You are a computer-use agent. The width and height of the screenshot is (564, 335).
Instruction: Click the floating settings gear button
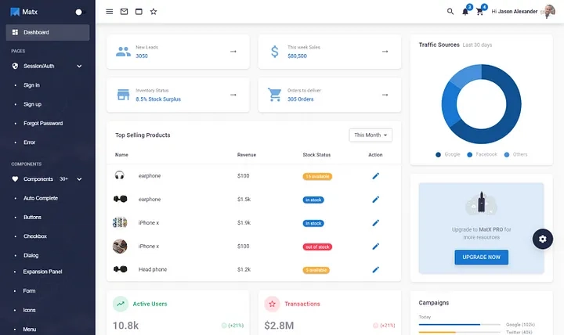[542, 239]
